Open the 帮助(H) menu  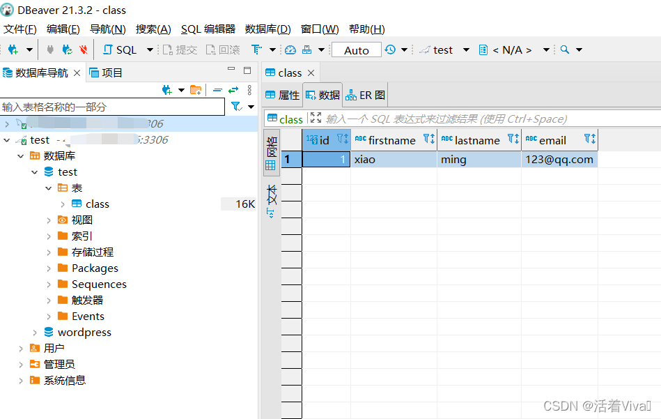[367, 29]
